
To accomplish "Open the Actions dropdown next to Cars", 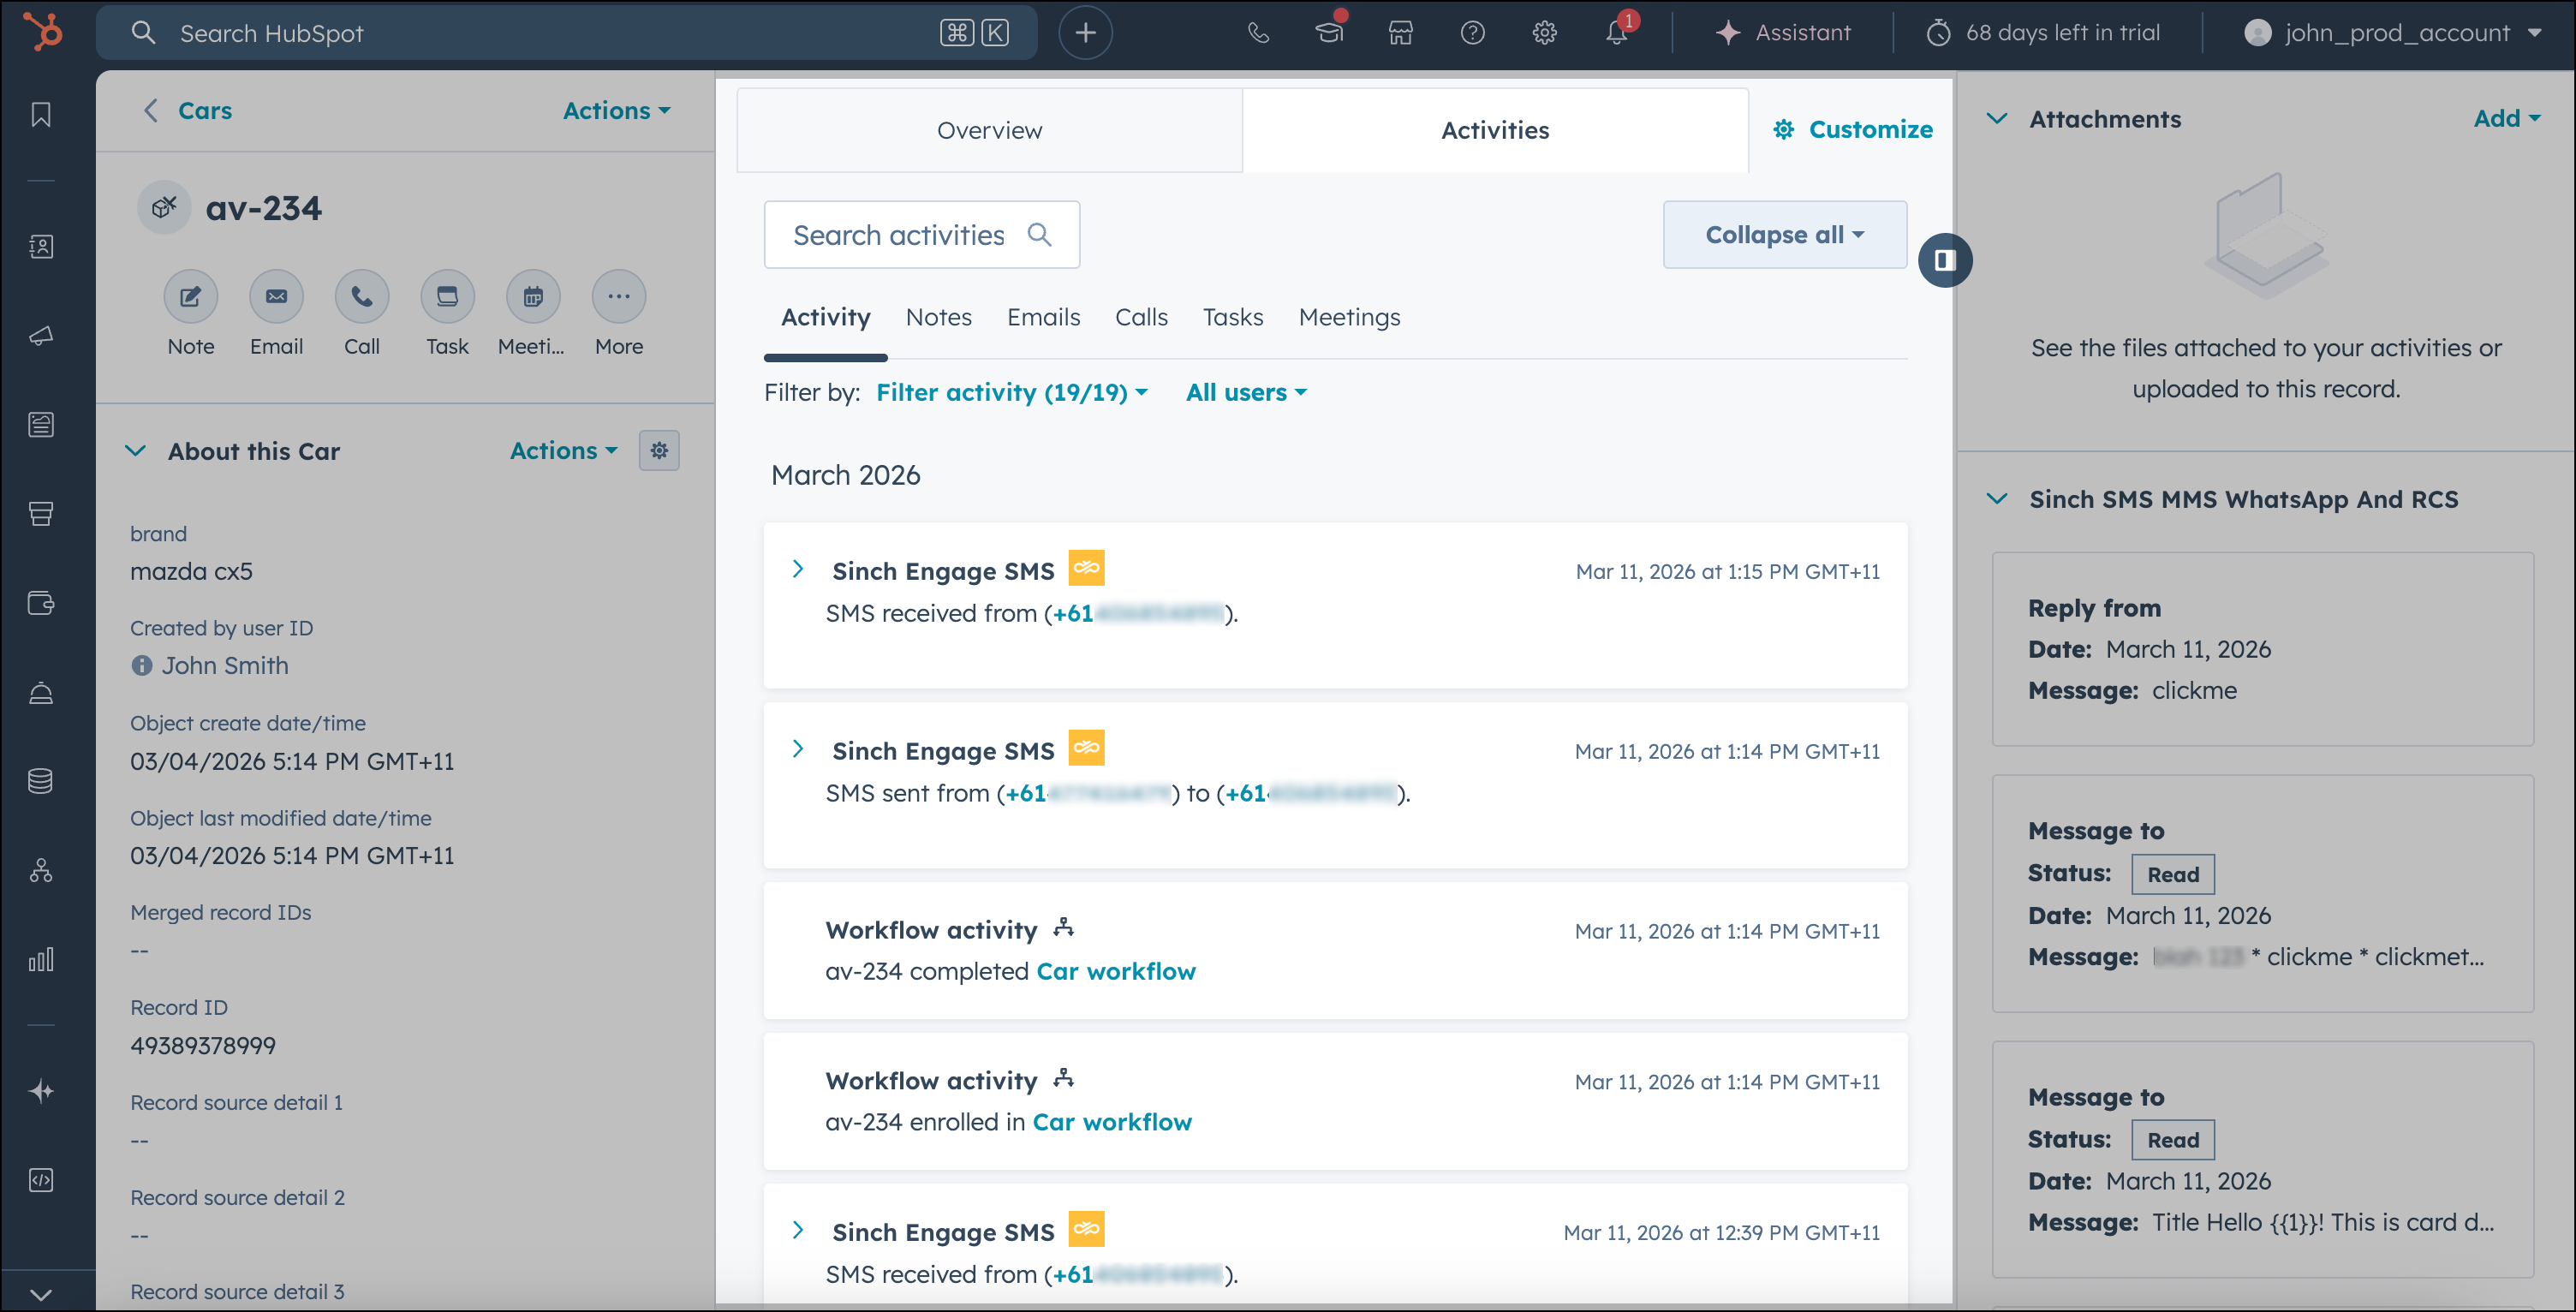I will tap(616, 111).
